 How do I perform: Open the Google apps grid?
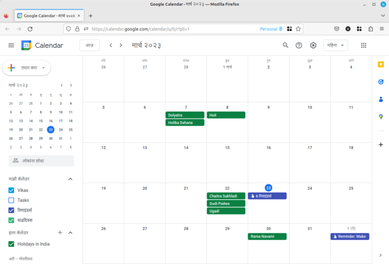tap(363, 45)
